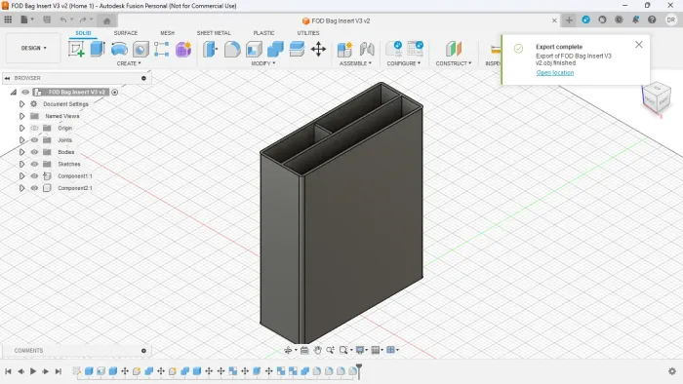Screen dimensions: 683x384
Task: Open the notifications bell
Action: (635, 19)
